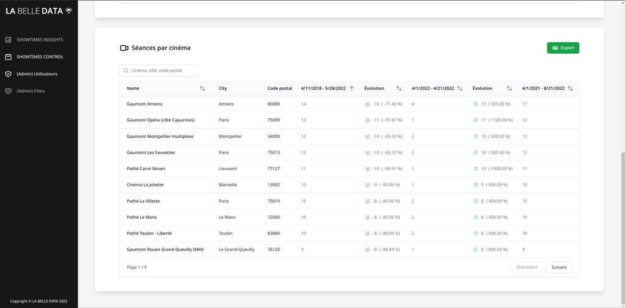Select Pathé Toulon - Liberté name
Viewport: 625px width, 308px height.
149,234
